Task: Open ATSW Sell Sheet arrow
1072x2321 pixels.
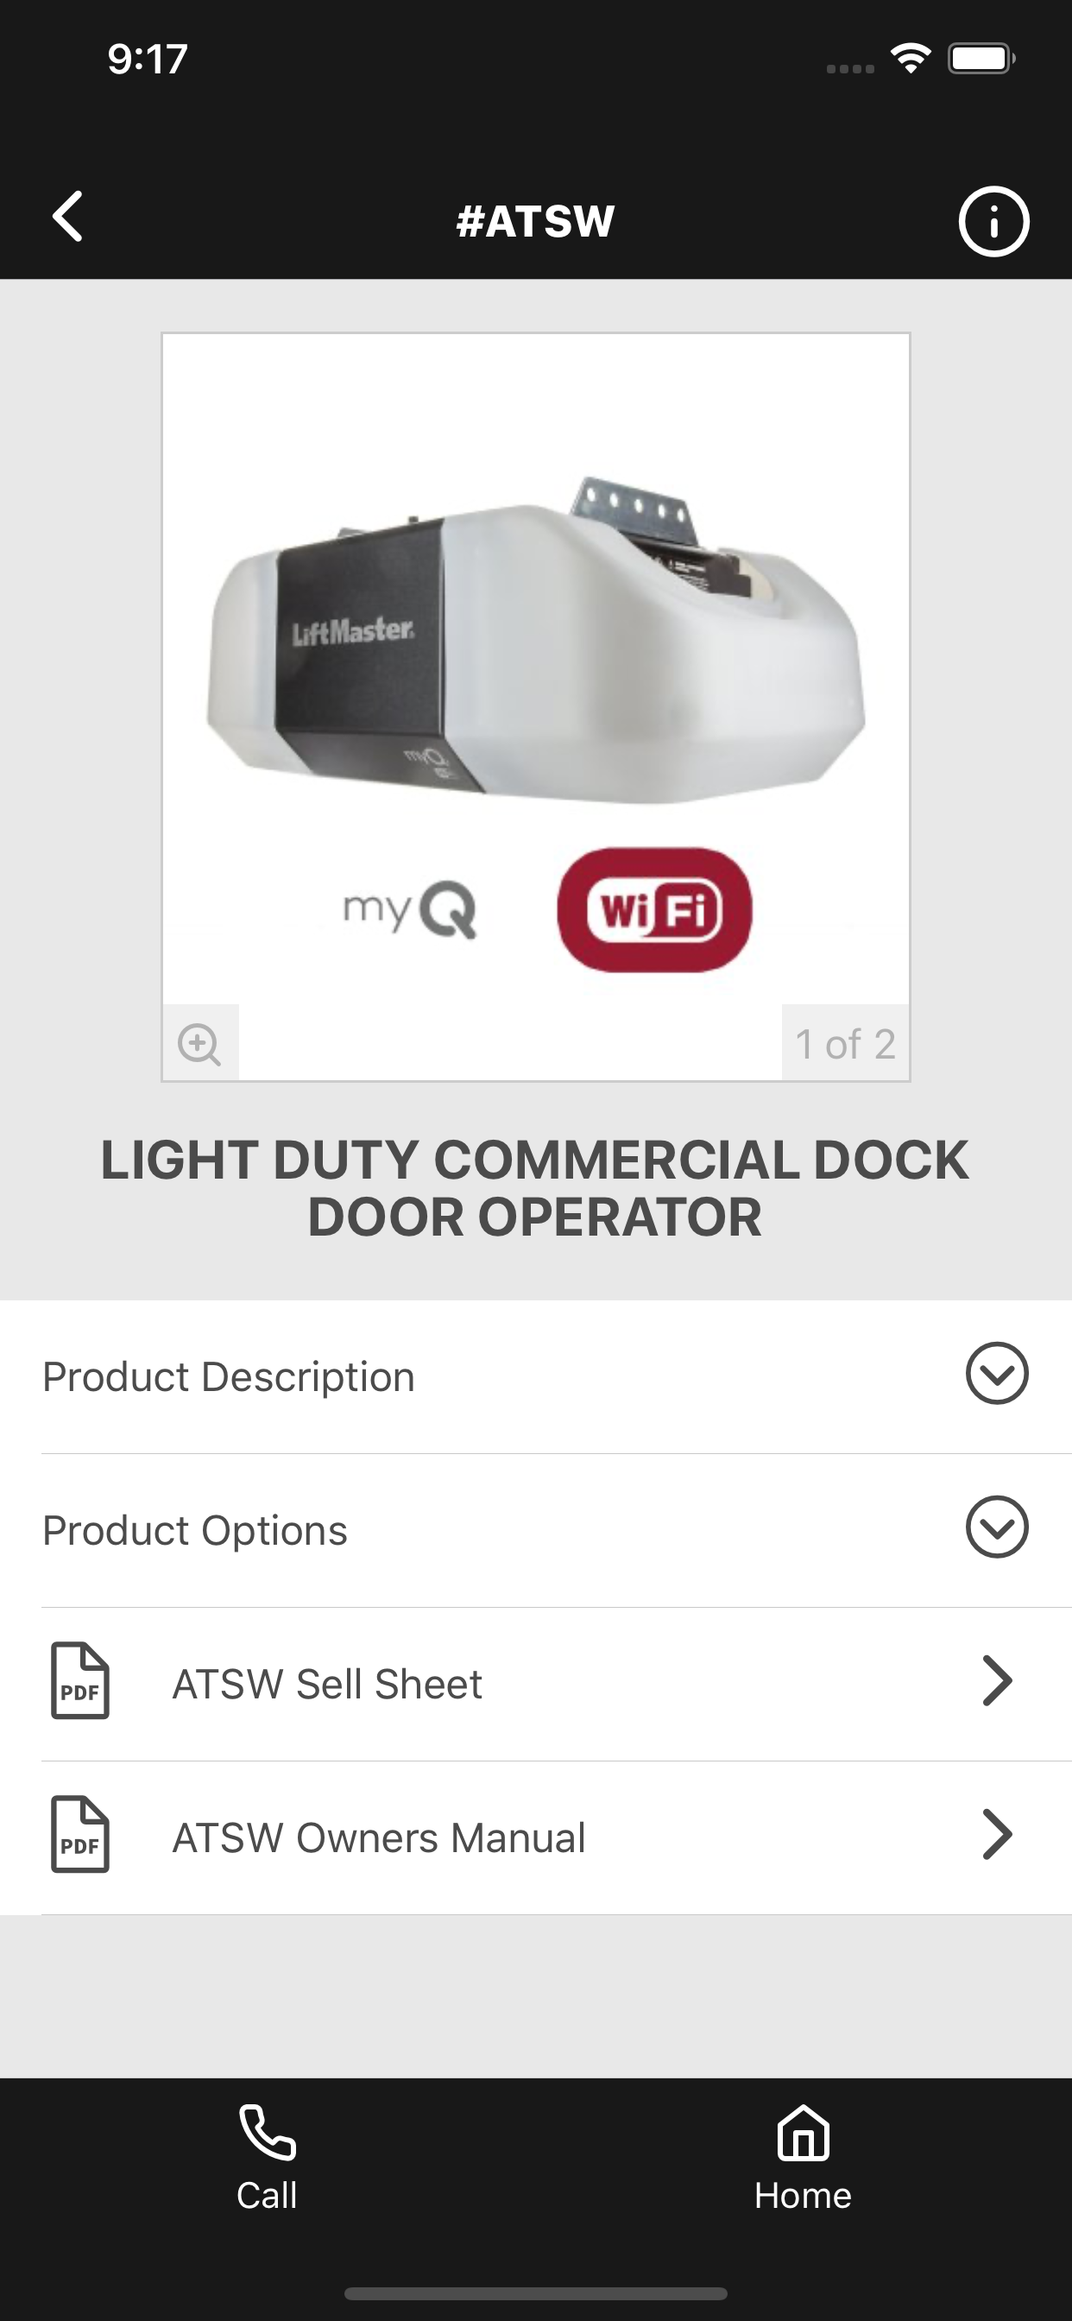Action: click(997, 1680)
